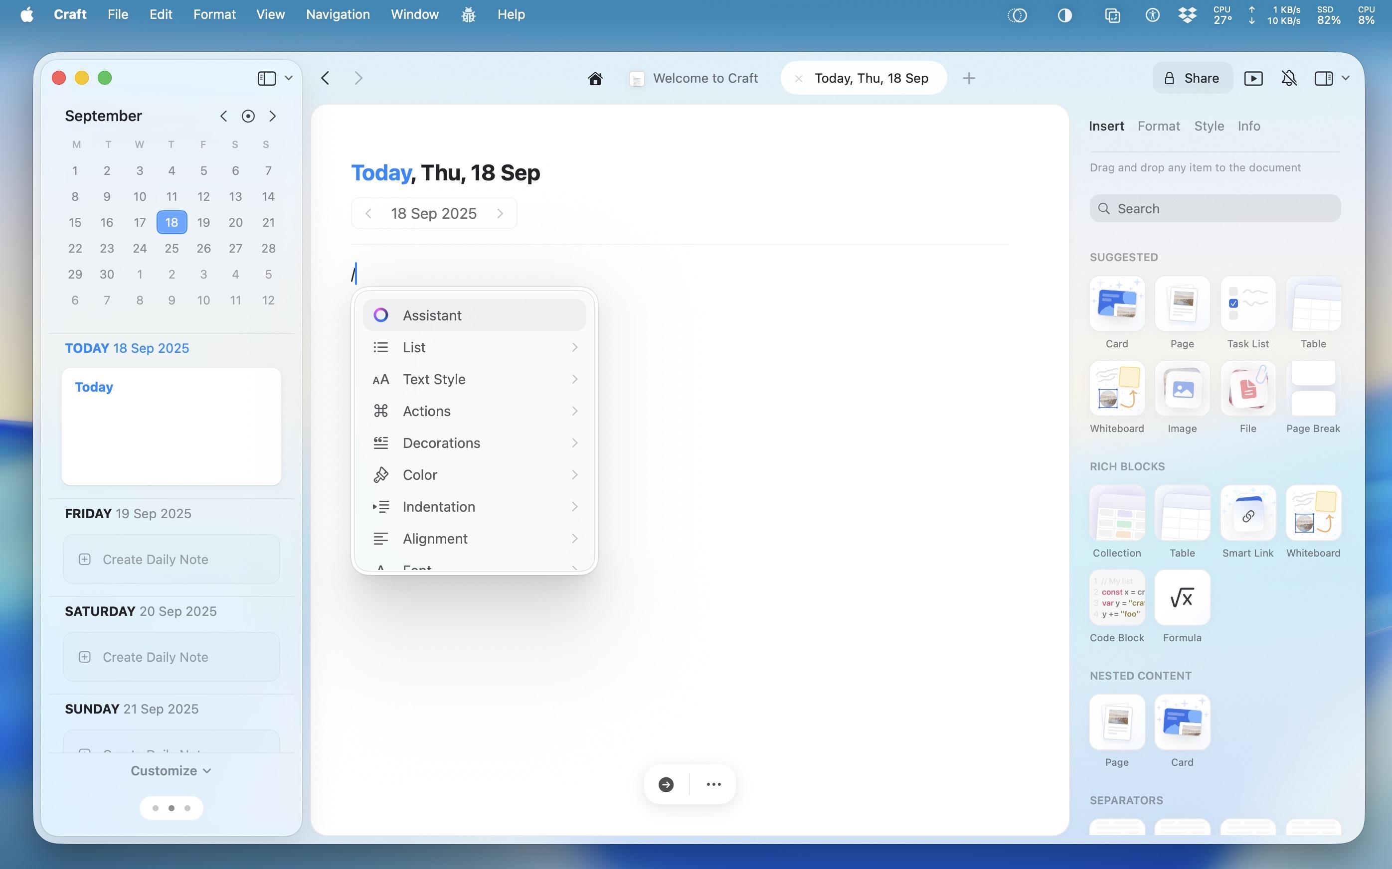The height and width of the screenshot is (869, 1392).
Task: Open the Format menu in menu bar
Action: pyautogui.click(x=214, y=14)
